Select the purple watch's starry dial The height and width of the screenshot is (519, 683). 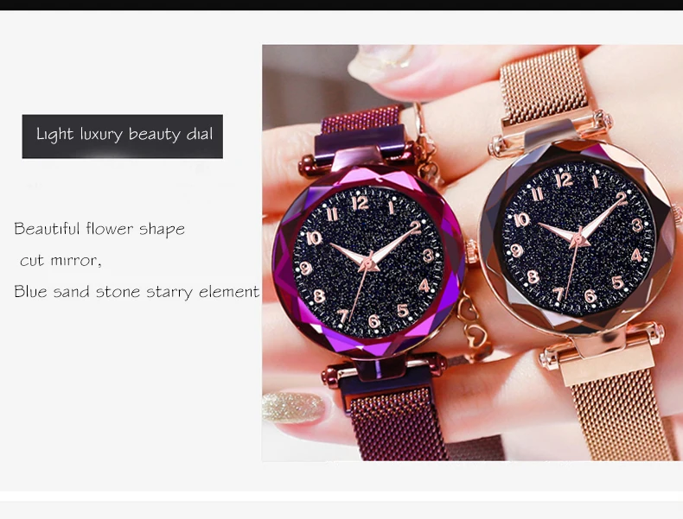tap(368, 263)
